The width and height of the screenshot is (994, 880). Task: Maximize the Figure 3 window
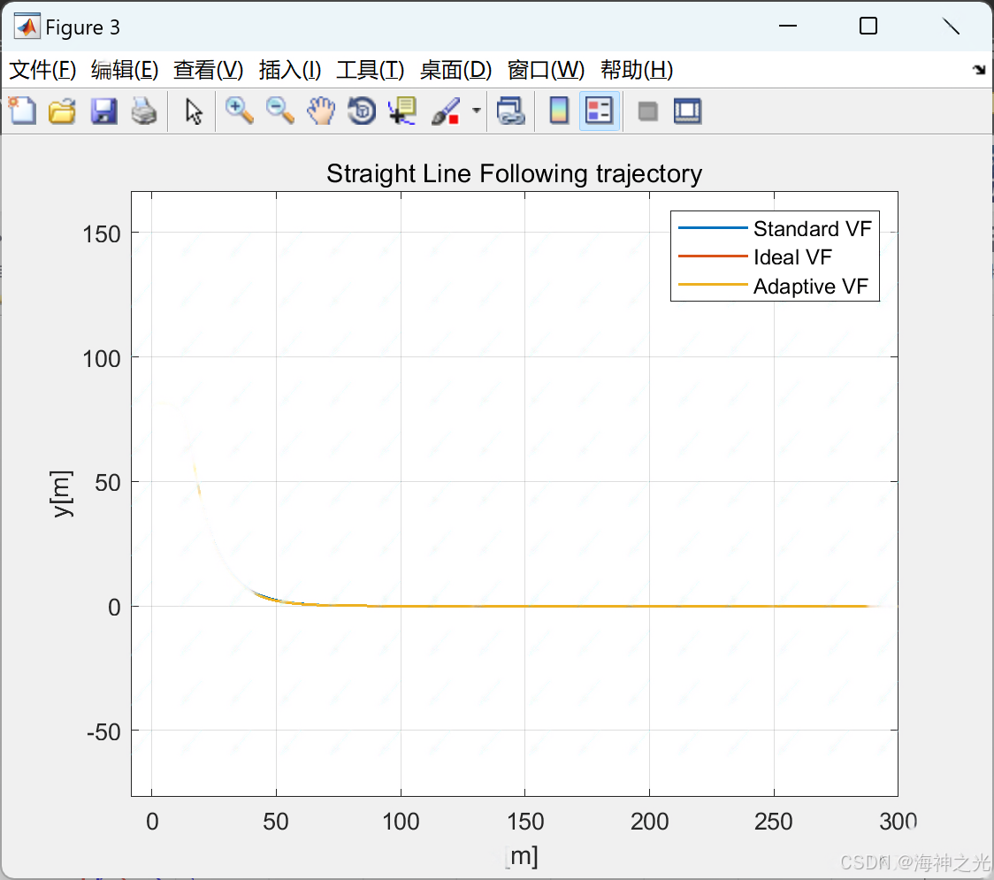point(868,26)
